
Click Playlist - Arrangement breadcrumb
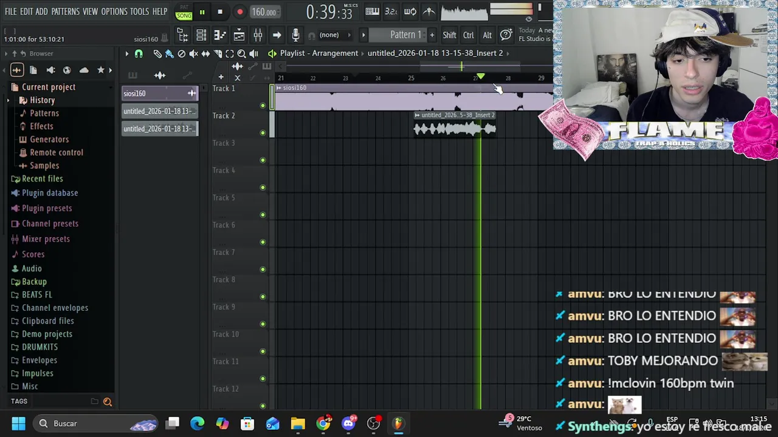319,53
